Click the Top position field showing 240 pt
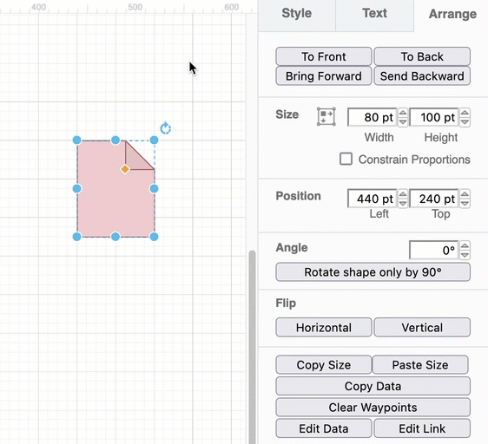This screenshot has height=444, width=488. pos(434,199)
